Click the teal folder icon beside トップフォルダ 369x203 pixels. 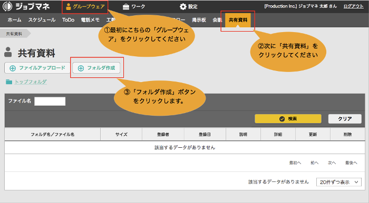tap(9, 82)
